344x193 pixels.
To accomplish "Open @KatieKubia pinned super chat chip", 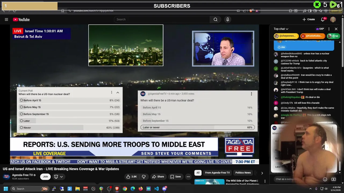I will [x=313, y=36].
